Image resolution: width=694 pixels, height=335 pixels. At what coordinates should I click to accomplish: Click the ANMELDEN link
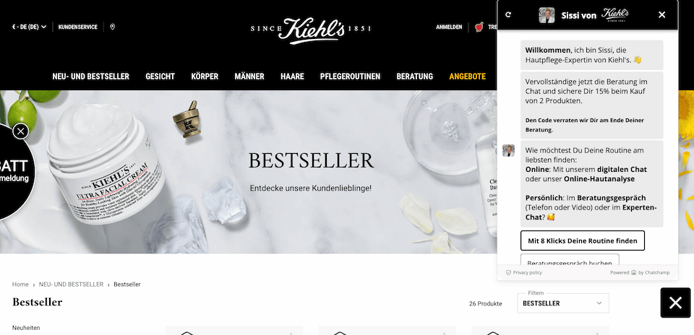pos(449,27)
